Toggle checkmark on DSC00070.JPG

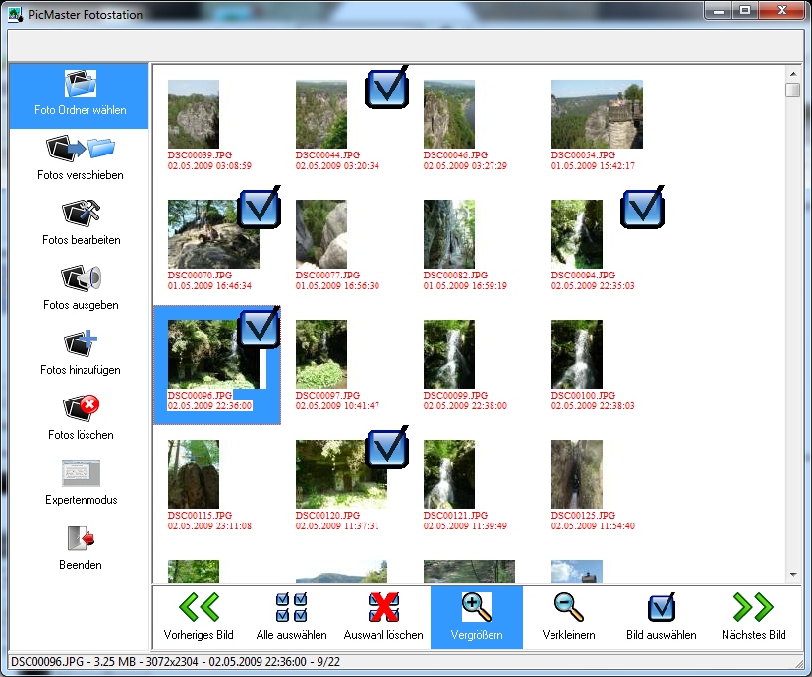260,208
